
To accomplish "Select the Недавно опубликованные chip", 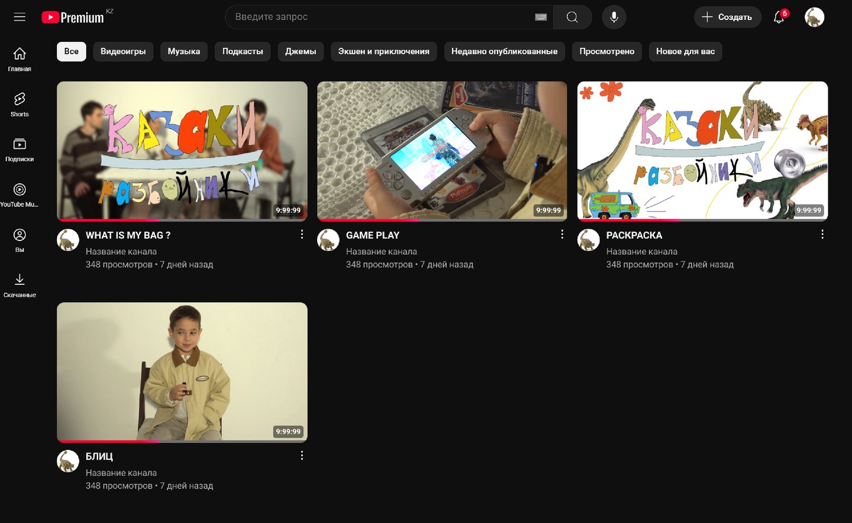I will point(505,51).
